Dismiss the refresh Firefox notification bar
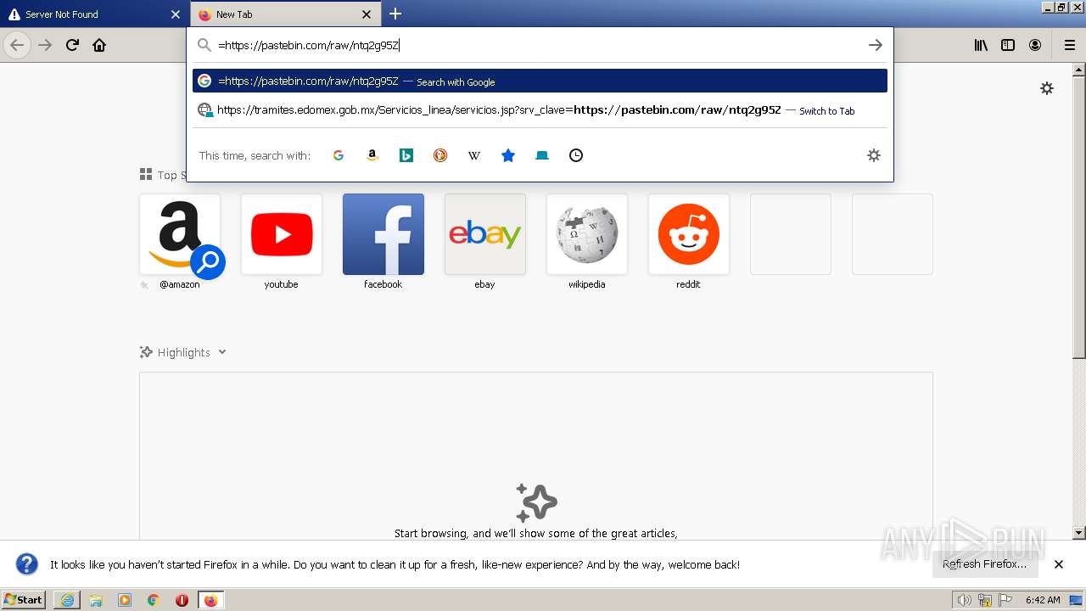 click(1059, 564)
